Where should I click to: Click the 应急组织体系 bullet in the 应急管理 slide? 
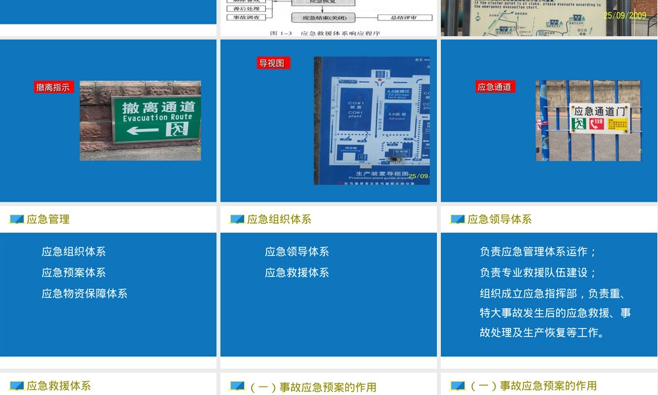pyautogui.click(x=74, y=252)
